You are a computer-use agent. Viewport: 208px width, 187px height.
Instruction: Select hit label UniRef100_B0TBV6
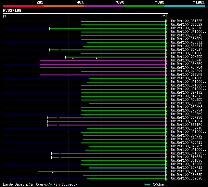(x=187, y=161)
